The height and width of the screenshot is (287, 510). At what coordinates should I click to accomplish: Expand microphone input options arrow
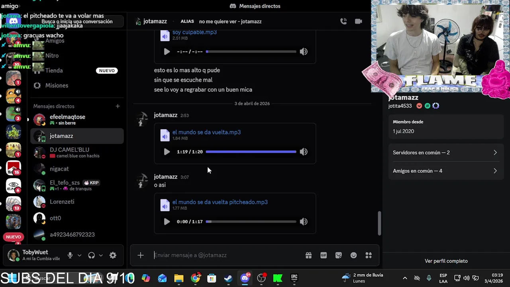click(x=79, y=256)
